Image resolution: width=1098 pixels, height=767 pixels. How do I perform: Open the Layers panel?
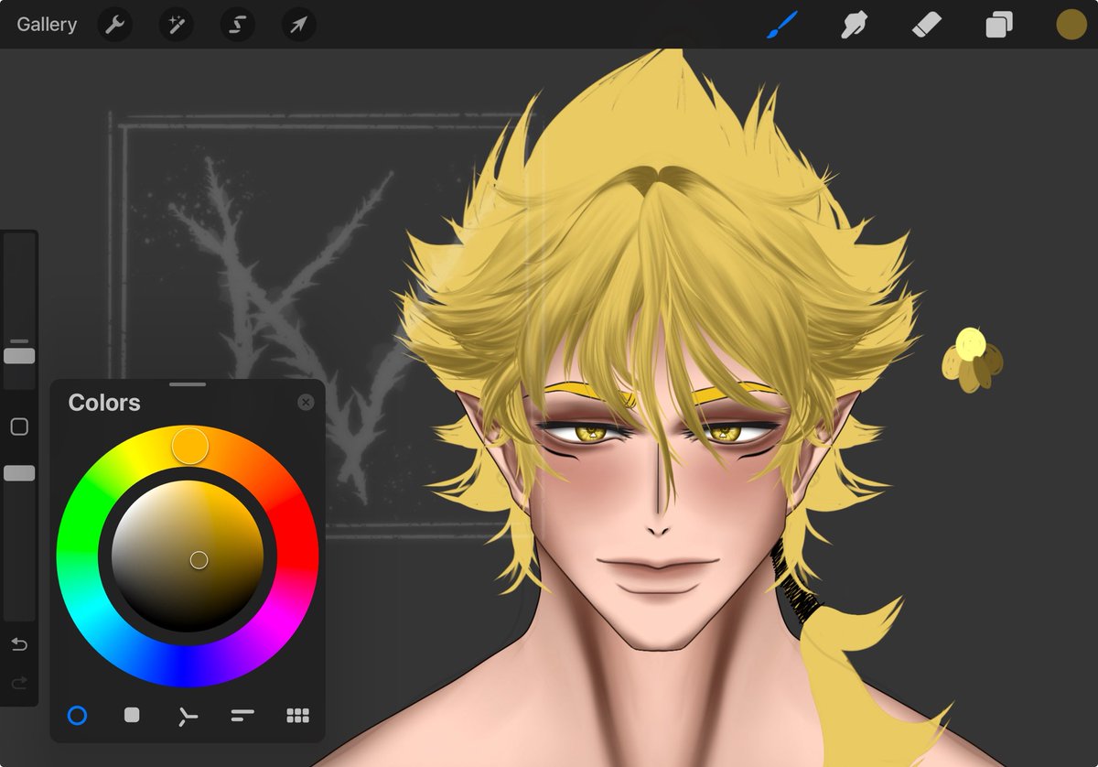[x=999, y=25]
